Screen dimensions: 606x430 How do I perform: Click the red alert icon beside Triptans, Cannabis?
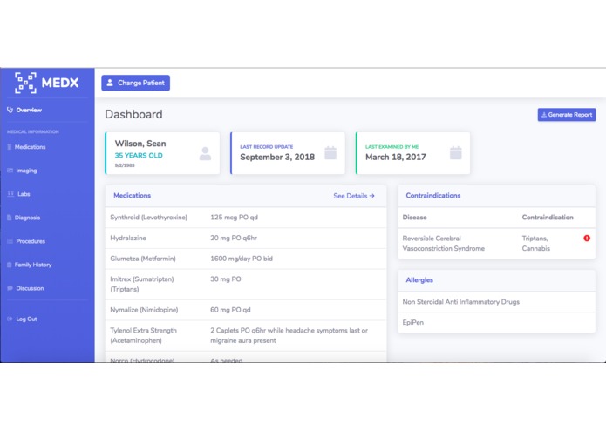point(587,238)
